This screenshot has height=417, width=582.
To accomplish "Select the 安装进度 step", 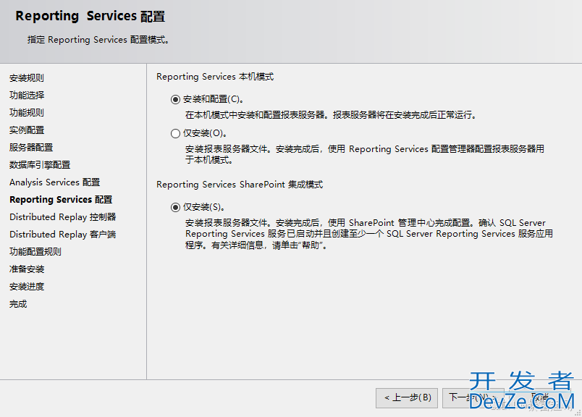I will click(x=27, y=287).
